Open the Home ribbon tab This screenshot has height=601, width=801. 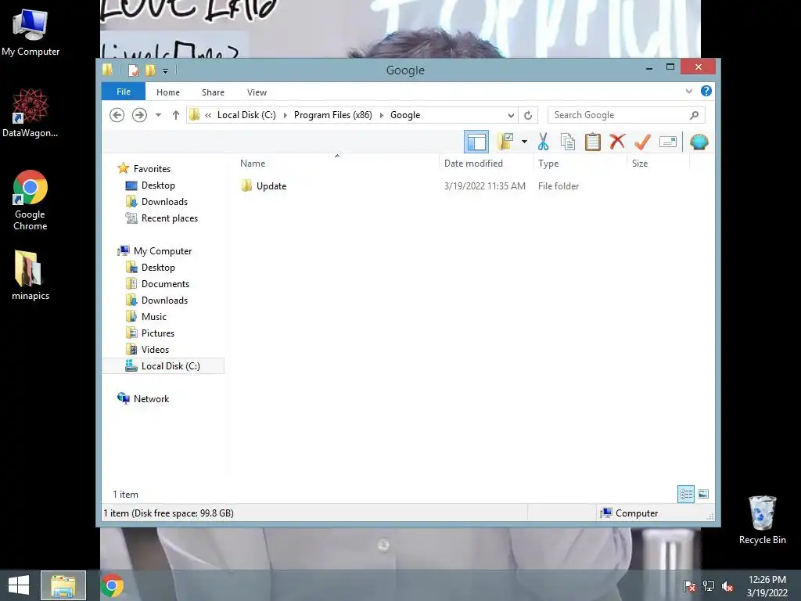coord(168,92)
